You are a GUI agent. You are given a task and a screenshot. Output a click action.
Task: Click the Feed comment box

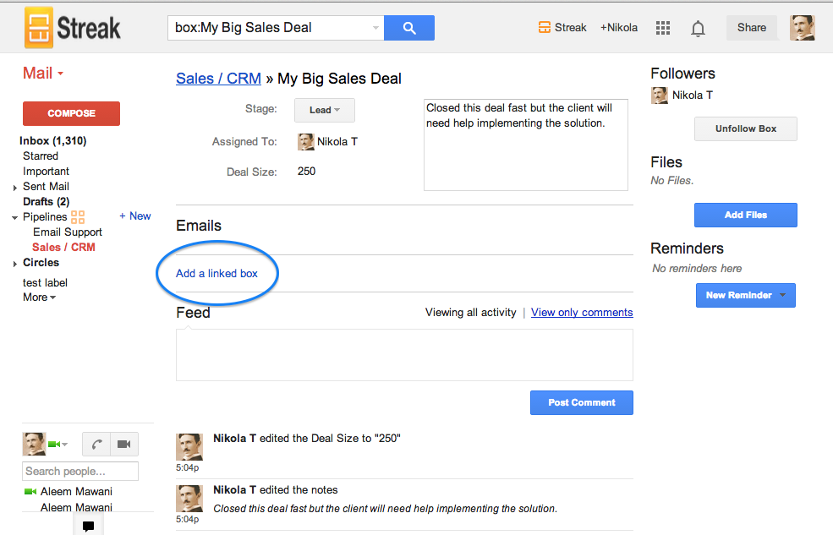[x=404, y=354]
